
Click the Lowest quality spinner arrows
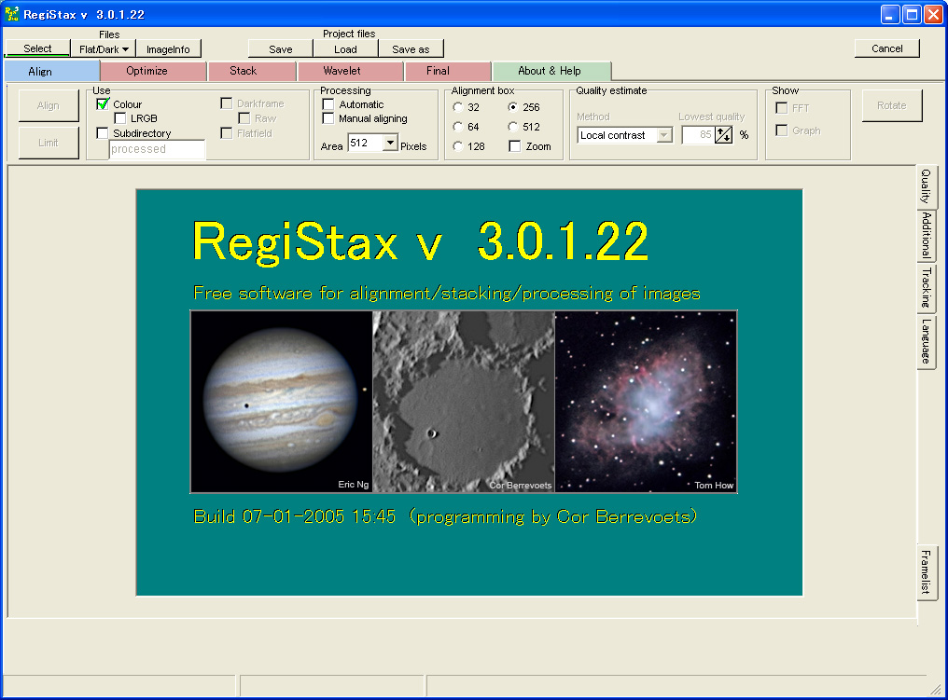[723, 135]
